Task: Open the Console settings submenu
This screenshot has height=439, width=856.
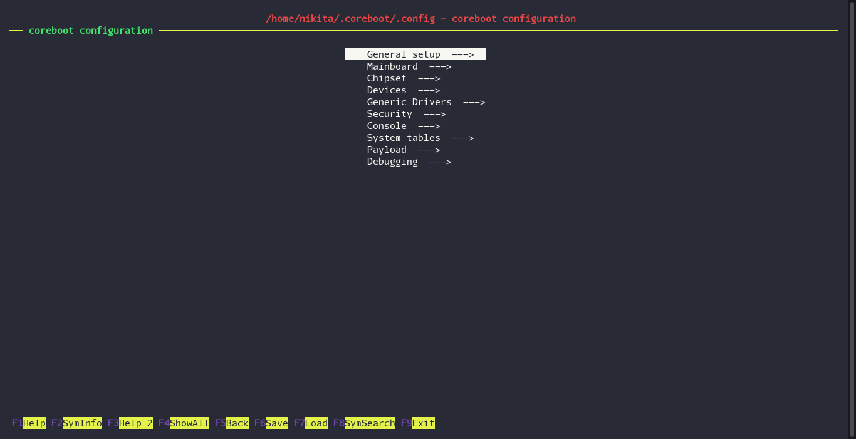Action: 386,125
